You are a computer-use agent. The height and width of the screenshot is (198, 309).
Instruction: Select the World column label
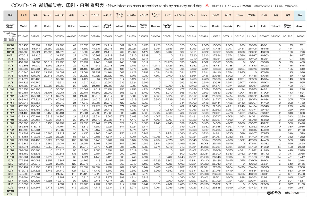[x=23, y=26]
